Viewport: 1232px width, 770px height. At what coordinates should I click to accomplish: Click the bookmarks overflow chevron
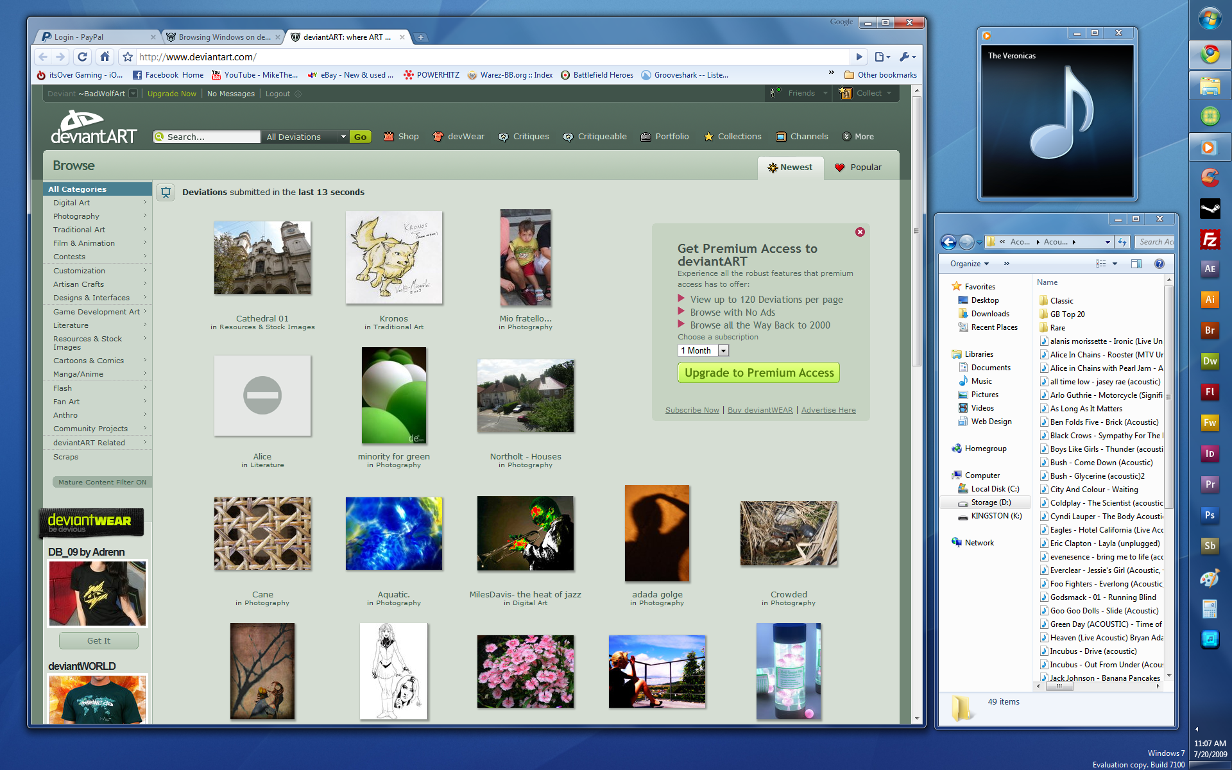click(832, 73)
